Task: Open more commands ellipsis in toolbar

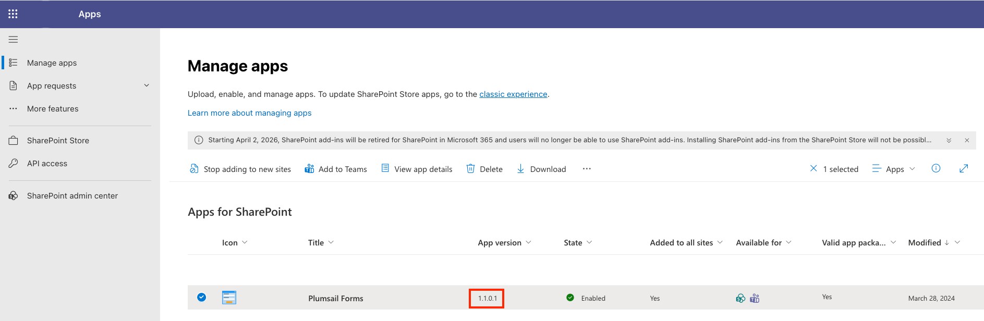Action: 587,169
